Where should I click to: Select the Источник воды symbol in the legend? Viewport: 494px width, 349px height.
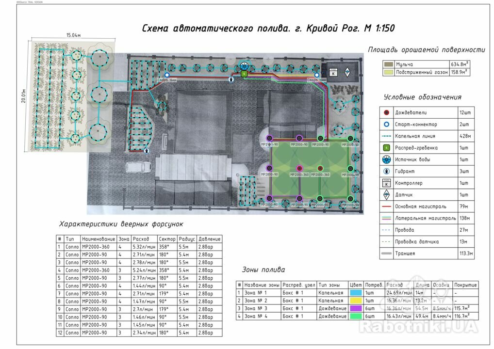(x=387, y=159)
